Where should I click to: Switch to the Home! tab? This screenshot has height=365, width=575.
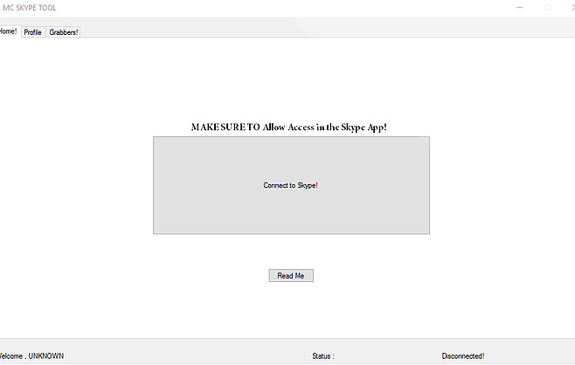(x=10, y=31)
